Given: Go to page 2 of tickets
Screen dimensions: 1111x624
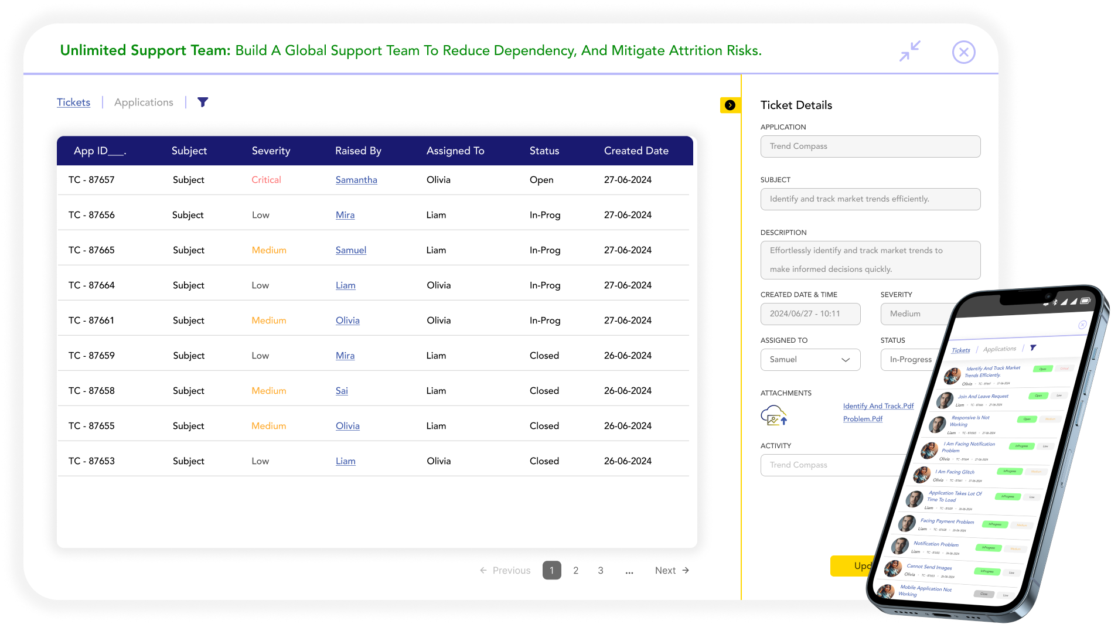Looking at the screenshot, I should click(x=576, y=571).
